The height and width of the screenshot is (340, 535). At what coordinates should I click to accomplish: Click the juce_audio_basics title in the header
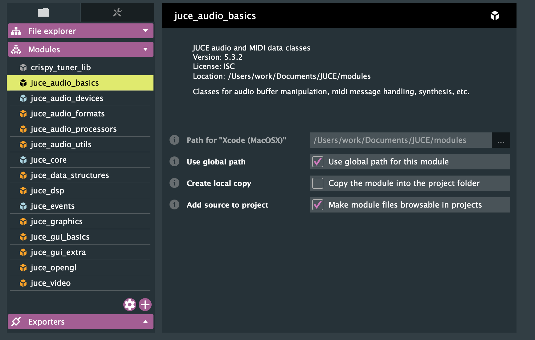point(215,16)
